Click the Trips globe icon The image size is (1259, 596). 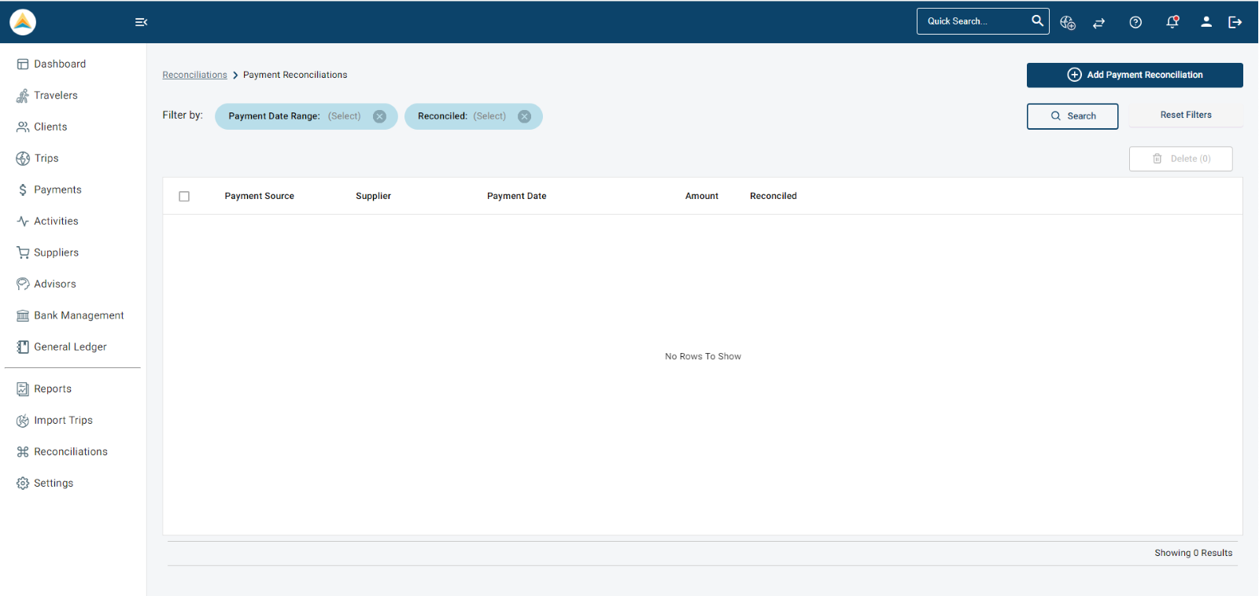(23, 159)
